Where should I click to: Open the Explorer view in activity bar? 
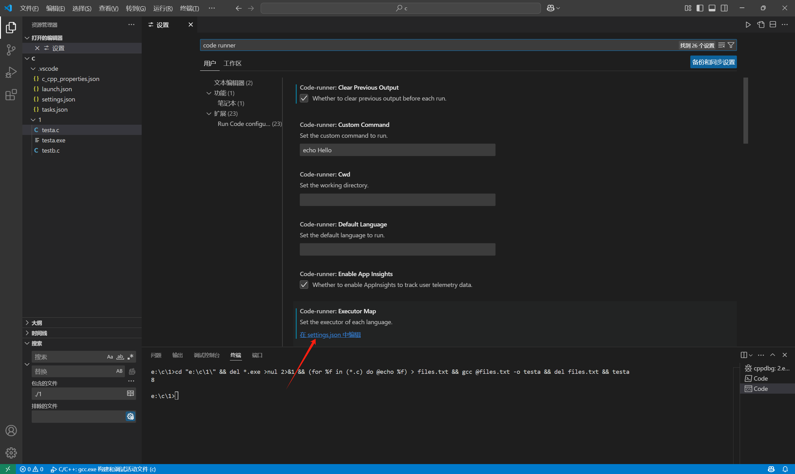point(11,28)
